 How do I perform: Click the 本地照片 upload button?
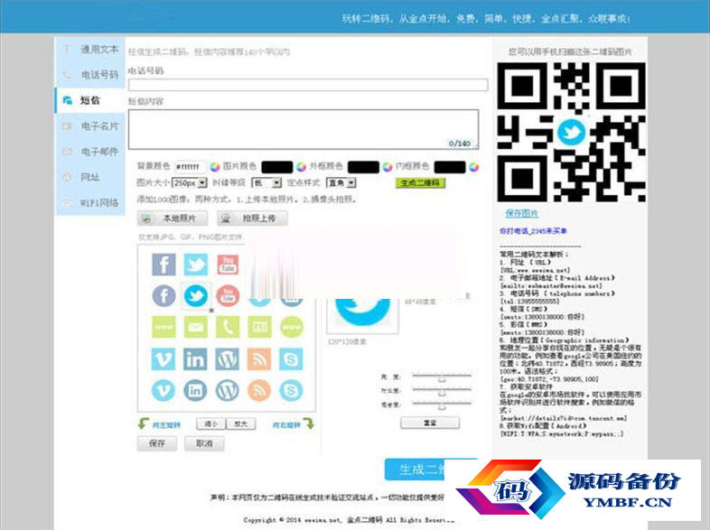point(172,219)
